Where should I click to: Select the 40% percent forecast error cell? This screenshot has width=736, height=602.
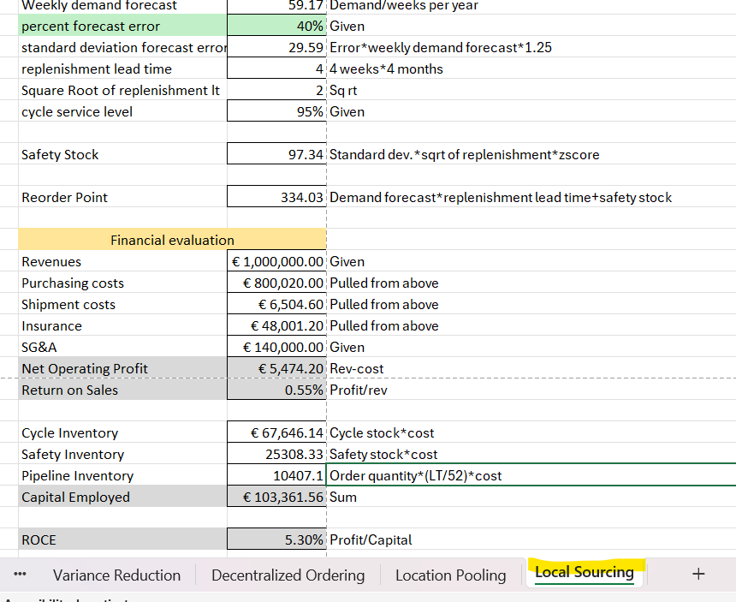[x=276, y=26]
